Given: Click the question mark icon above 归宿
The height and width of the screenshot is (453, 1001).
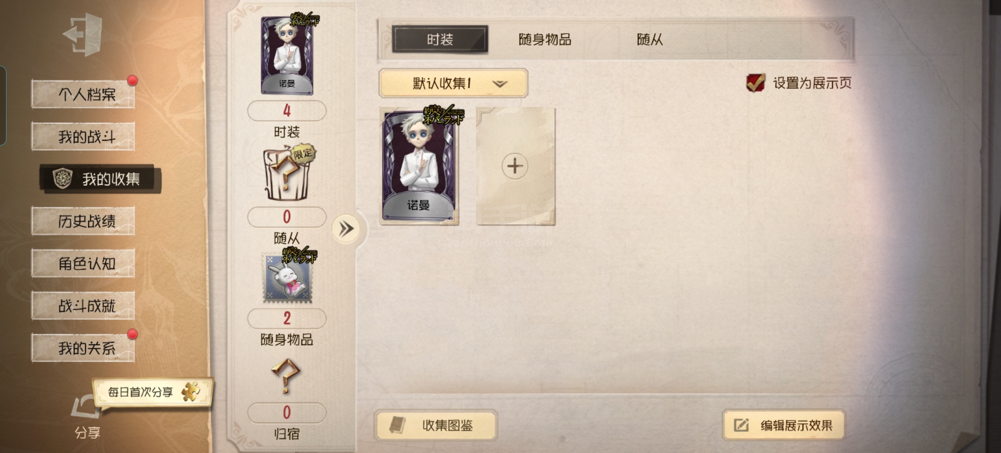Looking at the screenshot, I should [286, 375].
